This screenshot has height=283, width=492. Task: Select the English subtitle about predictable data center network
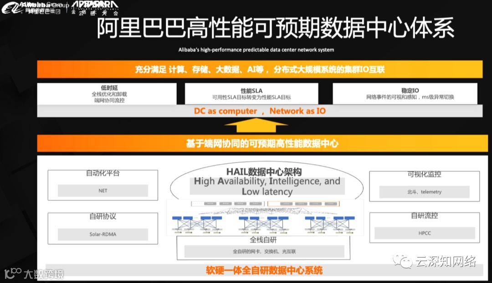click(256, 50)
